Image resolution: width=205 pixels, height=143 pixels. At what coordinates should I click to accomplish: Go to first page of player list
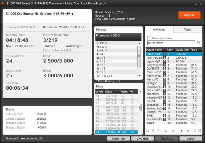click(x=148, y=131)
